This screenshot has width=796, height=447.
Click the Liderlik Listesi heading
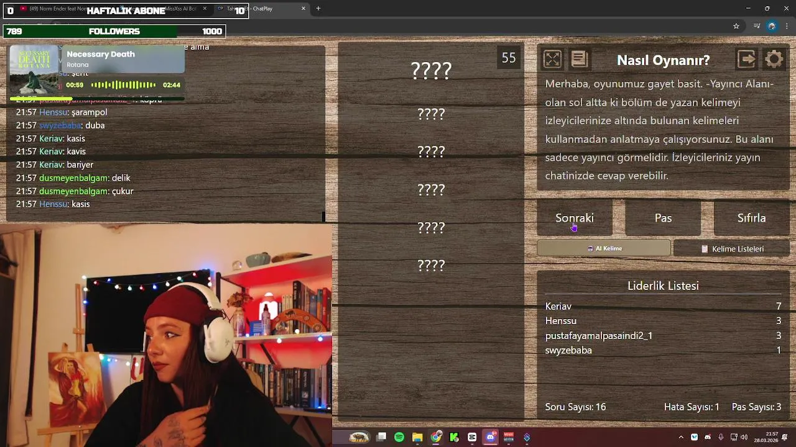coord(663,286)
